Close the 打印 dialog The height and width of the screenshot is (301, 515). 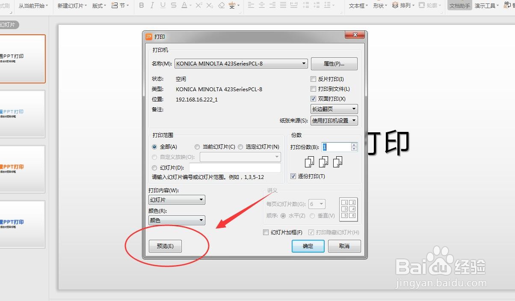355,36
